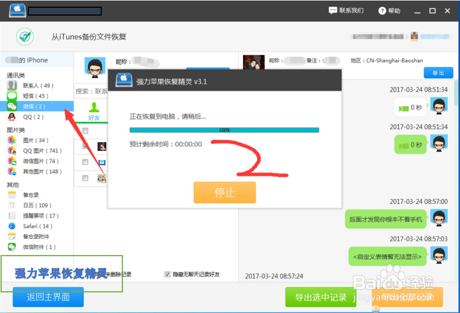Click message 后面才发现你根本不看手机
The image size is (460, 313).
point(385,219)
